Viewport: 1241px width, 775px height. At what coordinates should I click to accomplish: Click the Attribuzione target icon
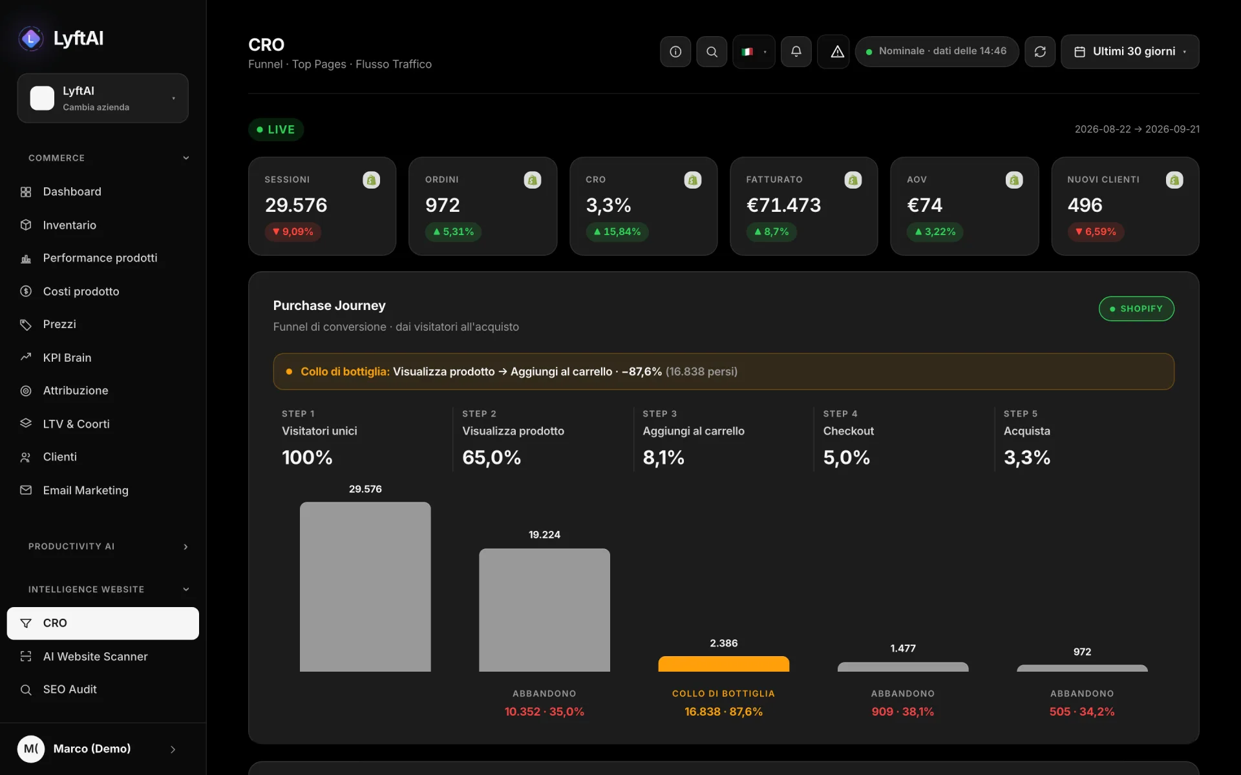pyautogui.click(x=26, y=391)
